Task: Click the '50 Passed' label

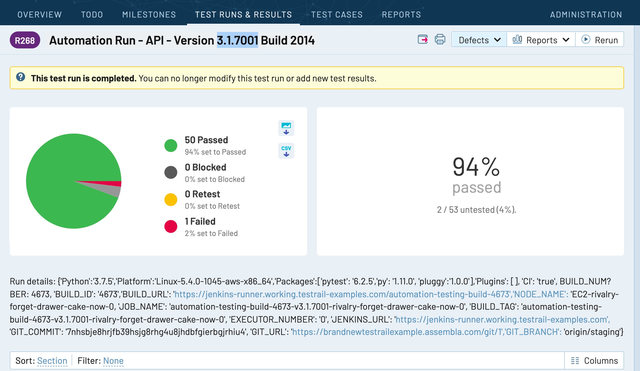Action: coord(206,140)
